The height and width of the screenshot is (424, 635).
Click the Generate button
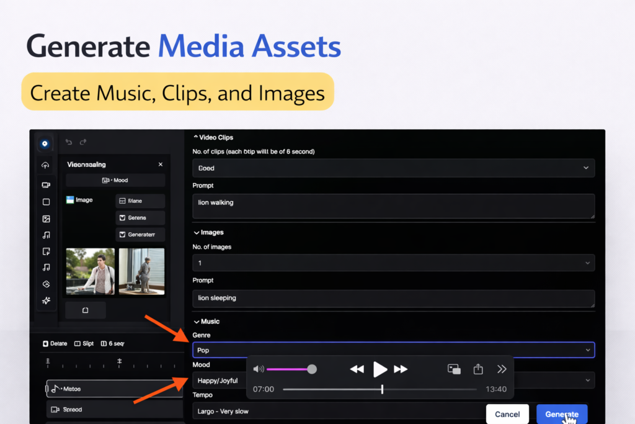(561, 414)
